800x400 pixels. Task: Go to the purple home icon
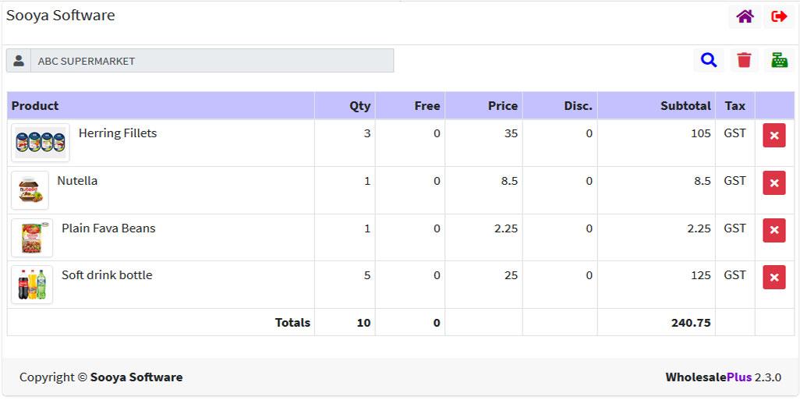click(x=745, y=16)
